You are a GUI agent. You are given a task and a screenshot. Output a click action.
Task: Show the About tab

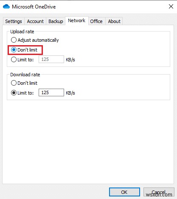click(x=114, y=21)
